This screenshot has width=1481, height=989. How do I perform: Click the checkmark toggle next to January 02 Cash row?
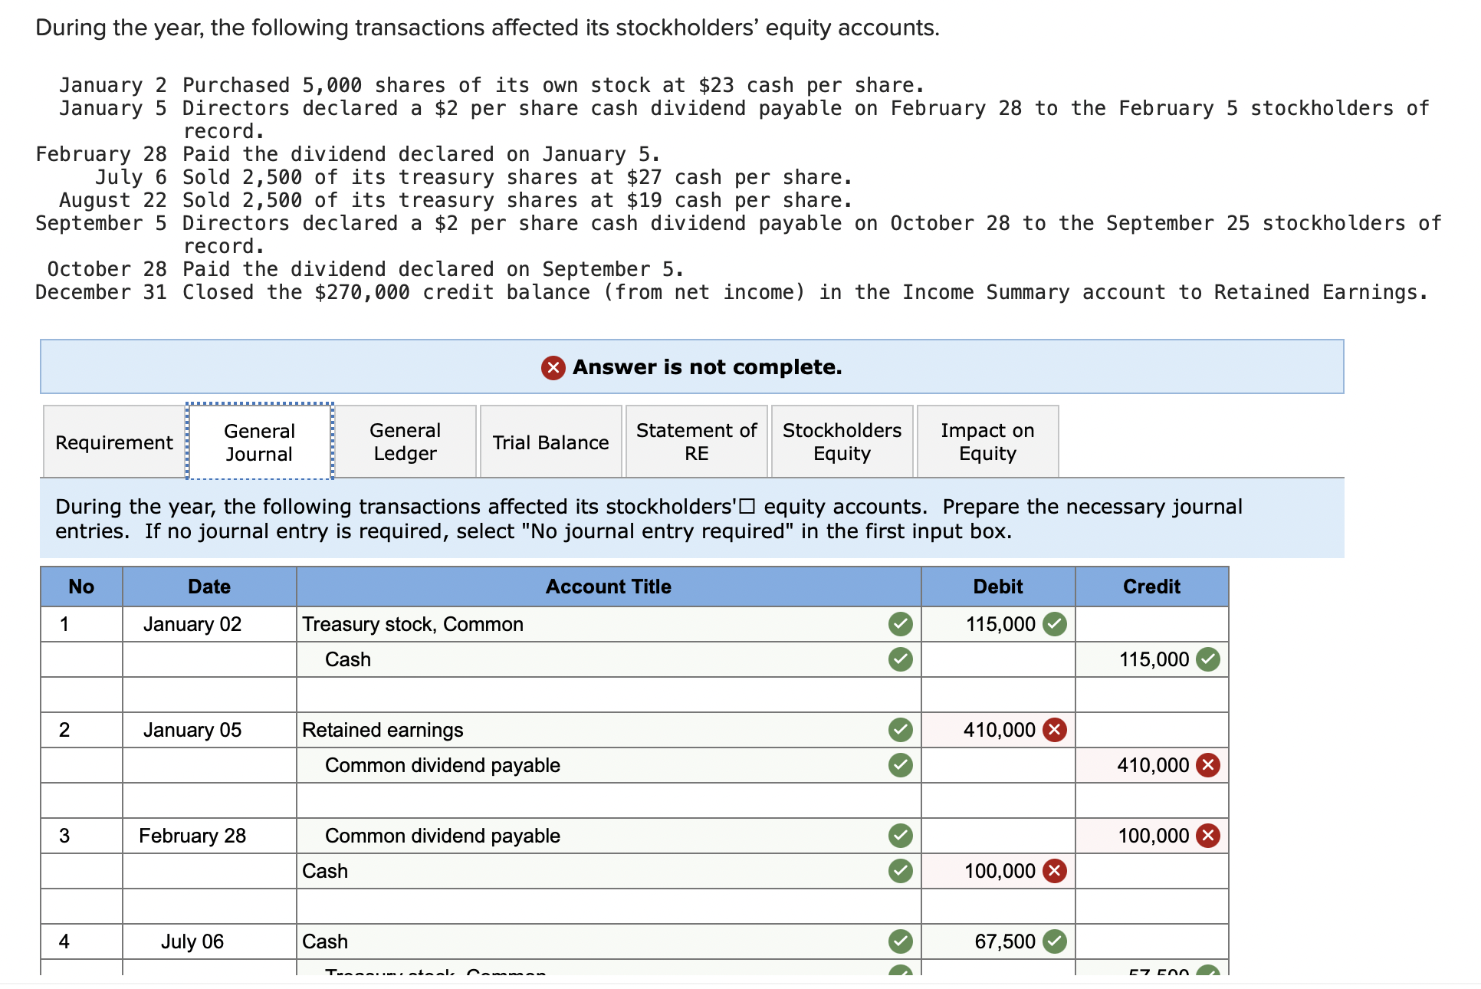[900, 659]
